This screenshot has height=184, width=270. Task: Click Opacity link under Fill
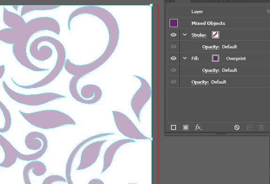coord(211,70)
